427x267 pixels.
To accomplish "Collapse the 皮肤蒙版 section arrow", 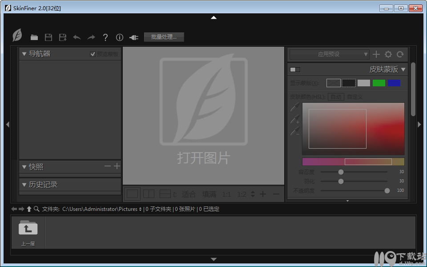I will (x=403, y=69).
